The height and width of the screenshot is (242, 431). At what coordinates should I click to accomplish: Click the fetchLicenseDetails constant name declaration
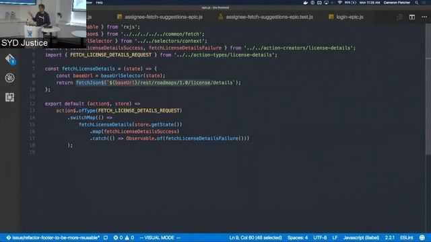[88, 69]
